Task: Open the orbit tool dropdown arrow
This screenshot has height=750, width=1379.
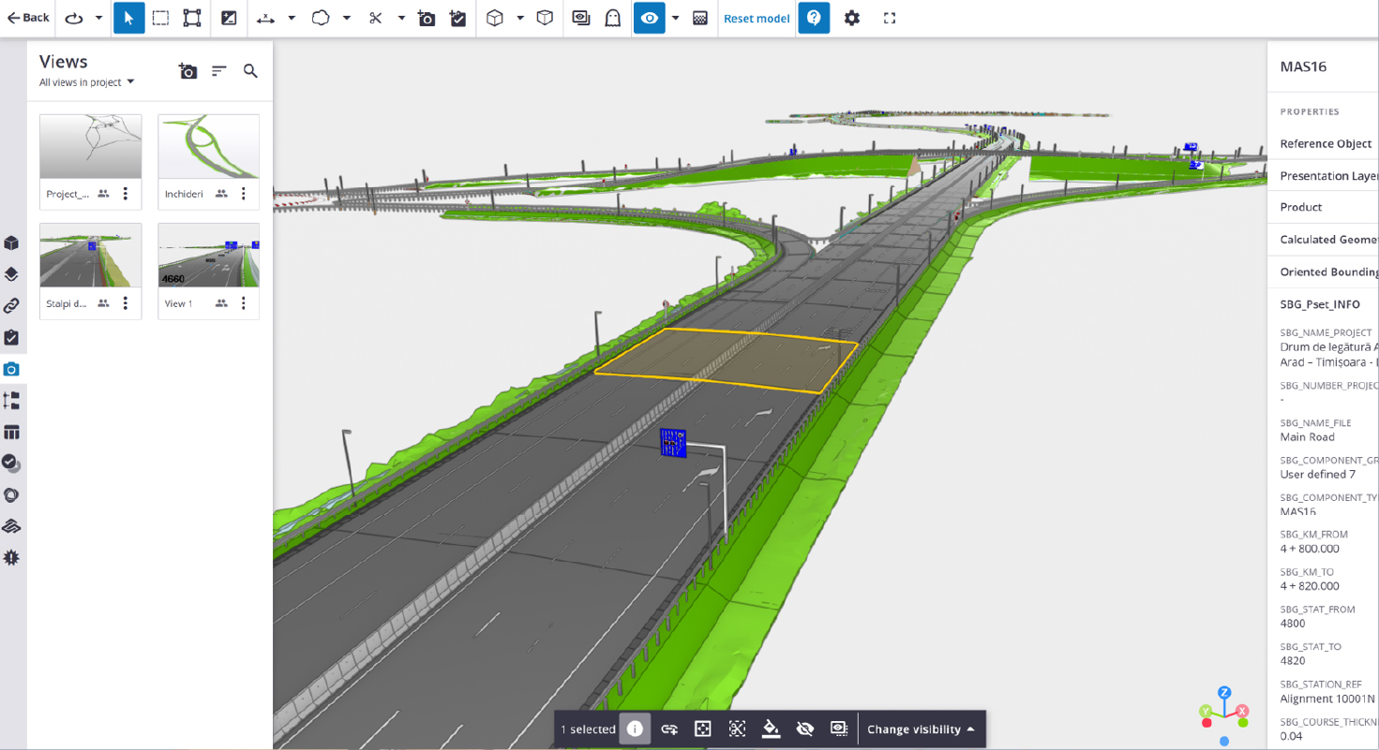Action: (98, 18)
